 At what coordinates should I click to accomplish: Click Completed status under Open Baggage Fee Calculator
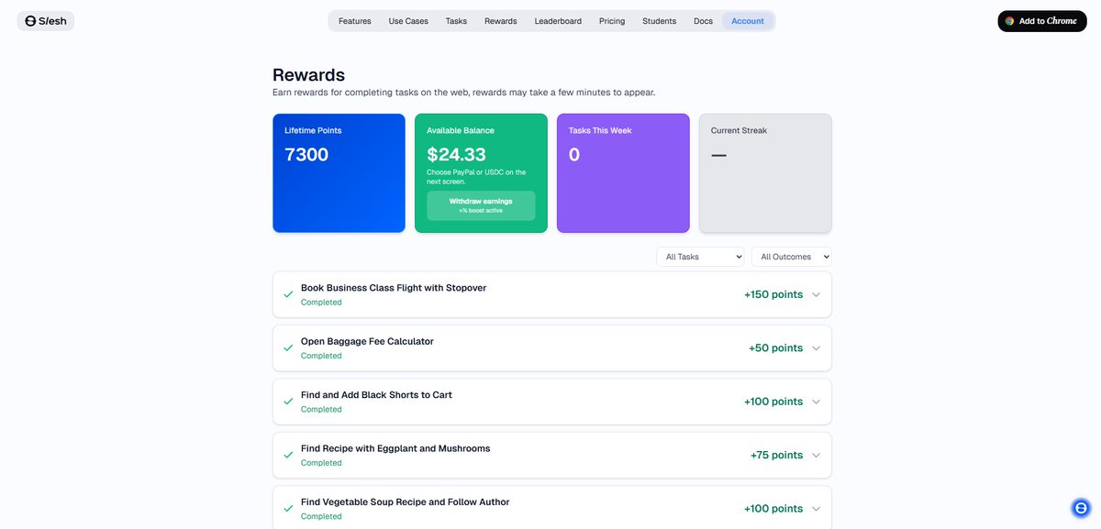point(321,356)
